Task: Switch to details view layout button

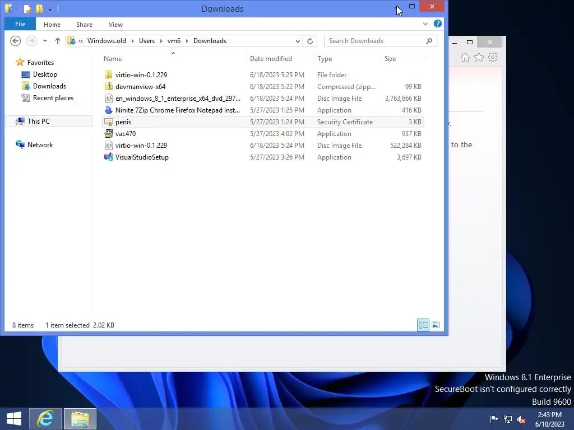Action: (x=424, y=325)
